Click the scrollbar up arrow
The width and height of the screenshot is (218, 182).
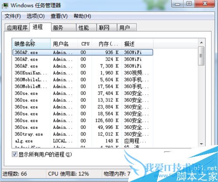[201, 43]
